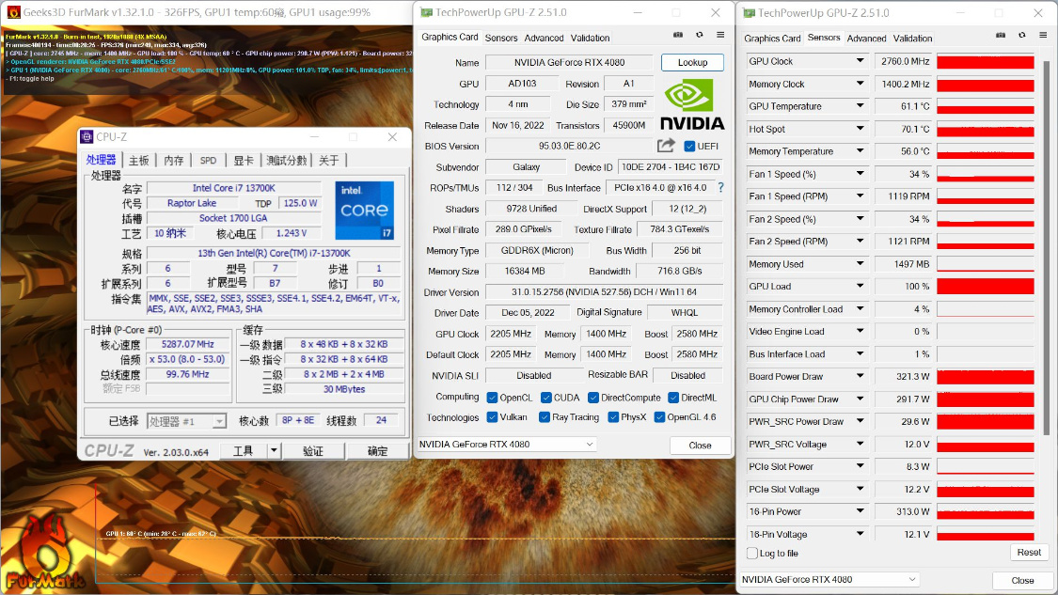Click the Intel Core i7 logo in CPU-Z
Viewport: 1058px width, 595px height.
tap(364, 210)
